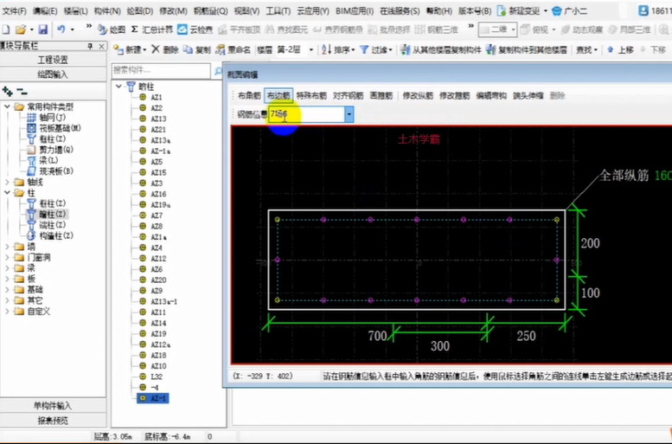672x444 pixels.
Task: Collapse the 常用构件类型 folder
Action: pyautogui.click(x=7, y=106)
